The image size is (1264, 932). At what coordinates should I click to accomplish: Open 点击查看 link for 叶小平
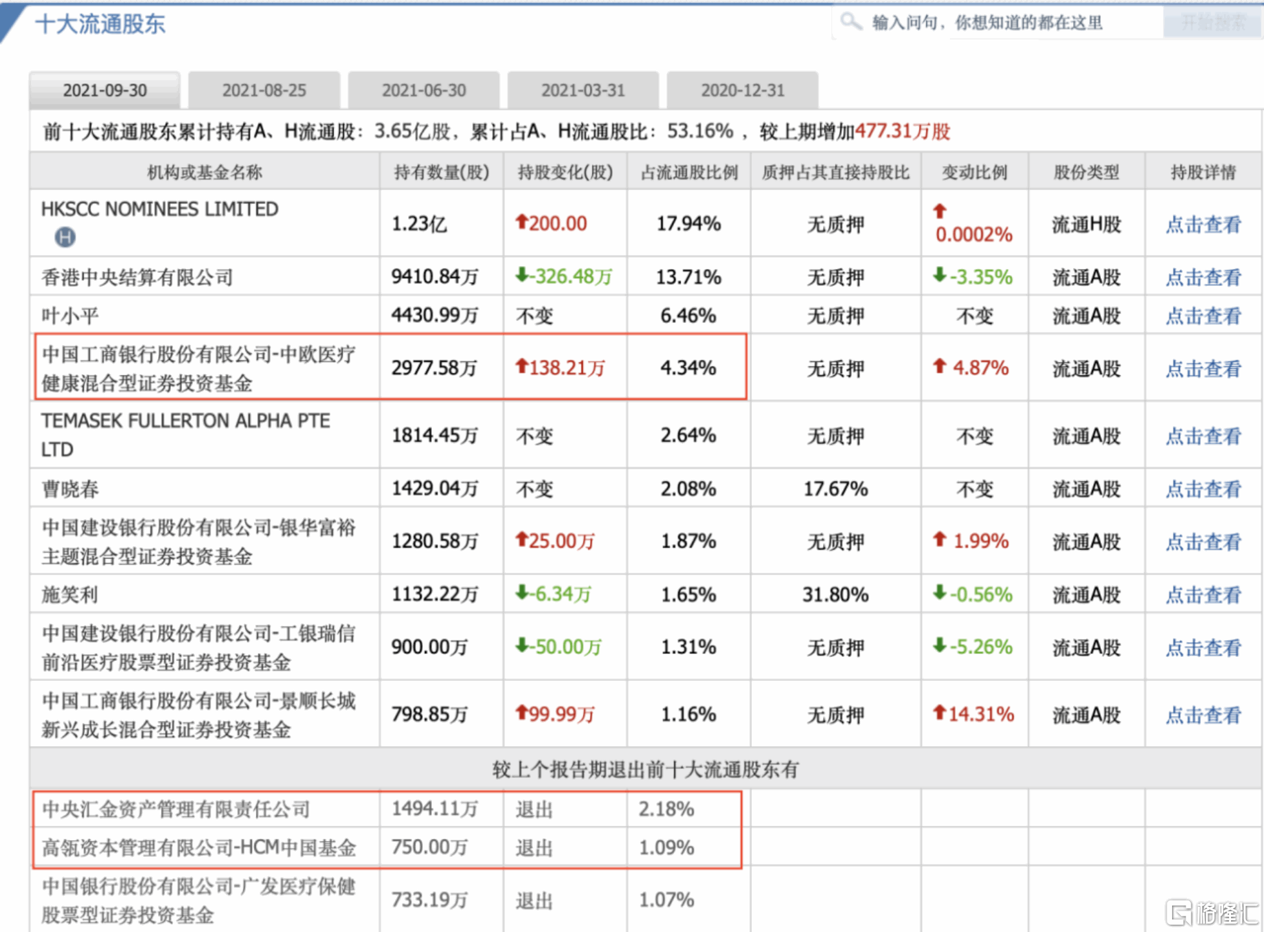click(x=1203, y=316)
